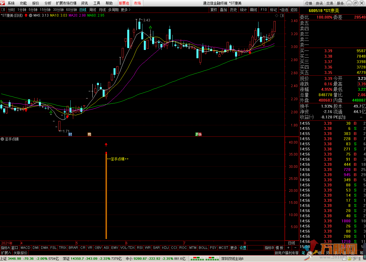This screenshot has width=366, height=262.
Task: Click the 新用户福利专享 link
Action: [x=287, y=253]
